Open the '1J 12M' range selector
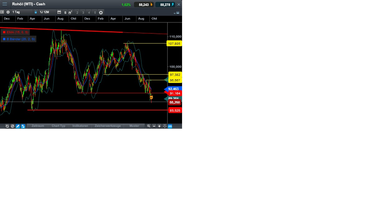The height and width of the screenshot is (217, 375). coord(44,12)
